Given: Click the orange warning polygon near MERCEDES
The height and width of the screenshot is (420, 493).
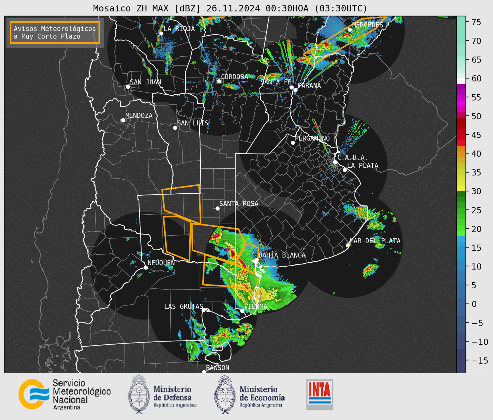Looking at the screenshot, I should pyautogui.click(x=345, y=40).
